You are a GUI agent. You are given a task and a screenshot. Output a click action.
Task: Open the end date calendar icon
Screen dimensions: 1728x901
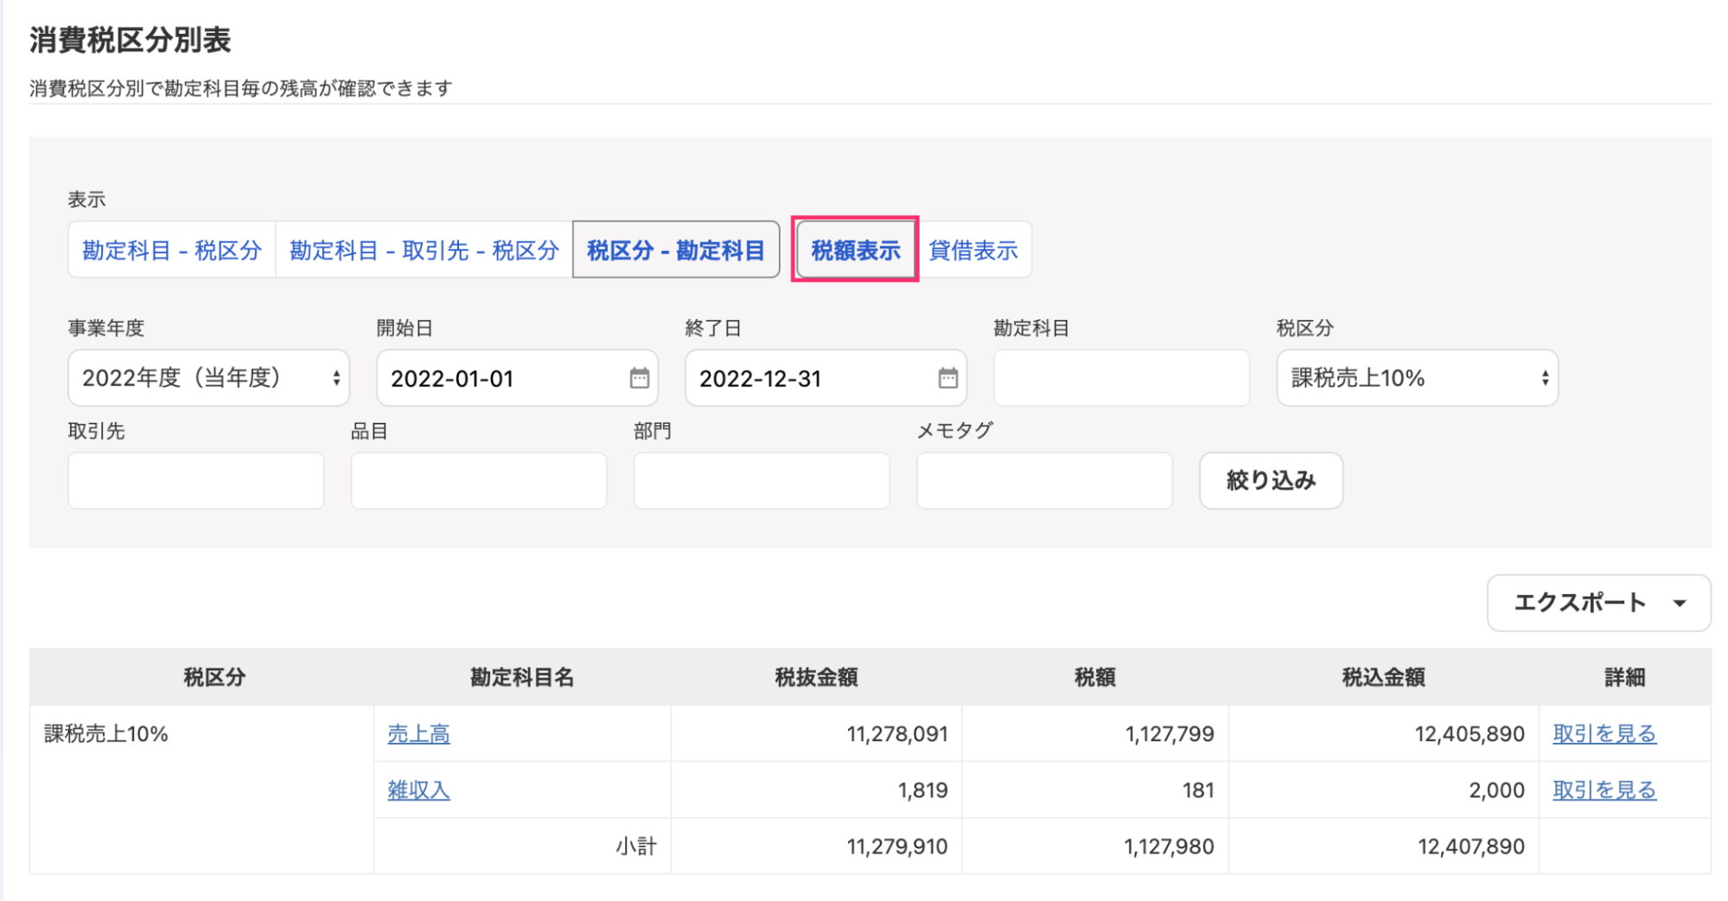point(947,378)
